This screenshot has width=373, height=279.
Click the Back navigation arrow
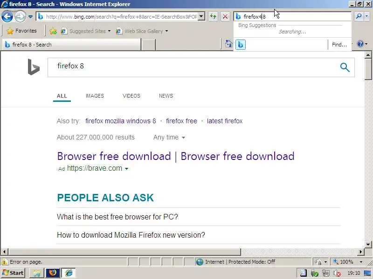coord(7,17)
